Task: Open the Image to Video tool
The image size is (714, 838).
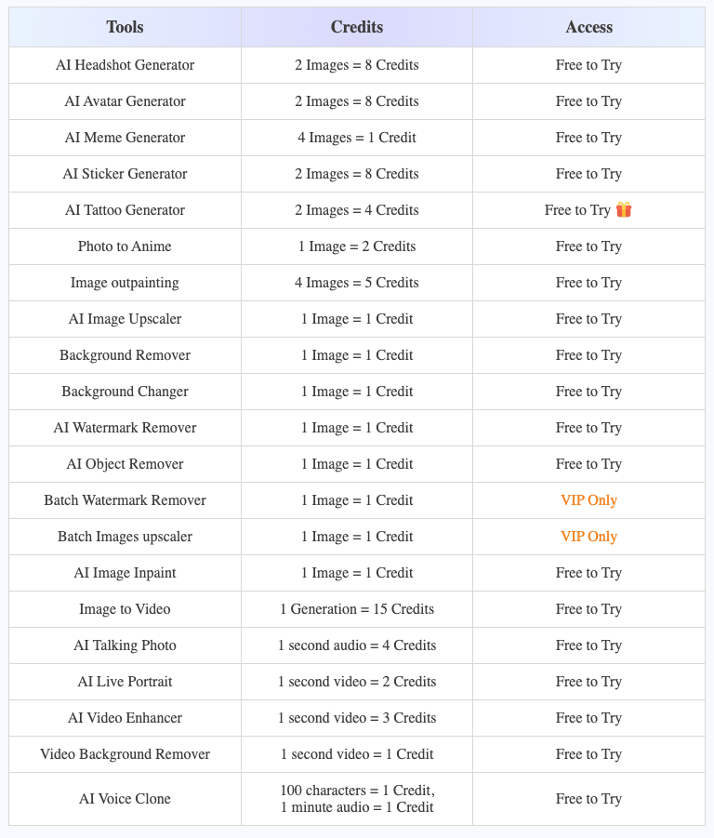Action: [125, 609]
